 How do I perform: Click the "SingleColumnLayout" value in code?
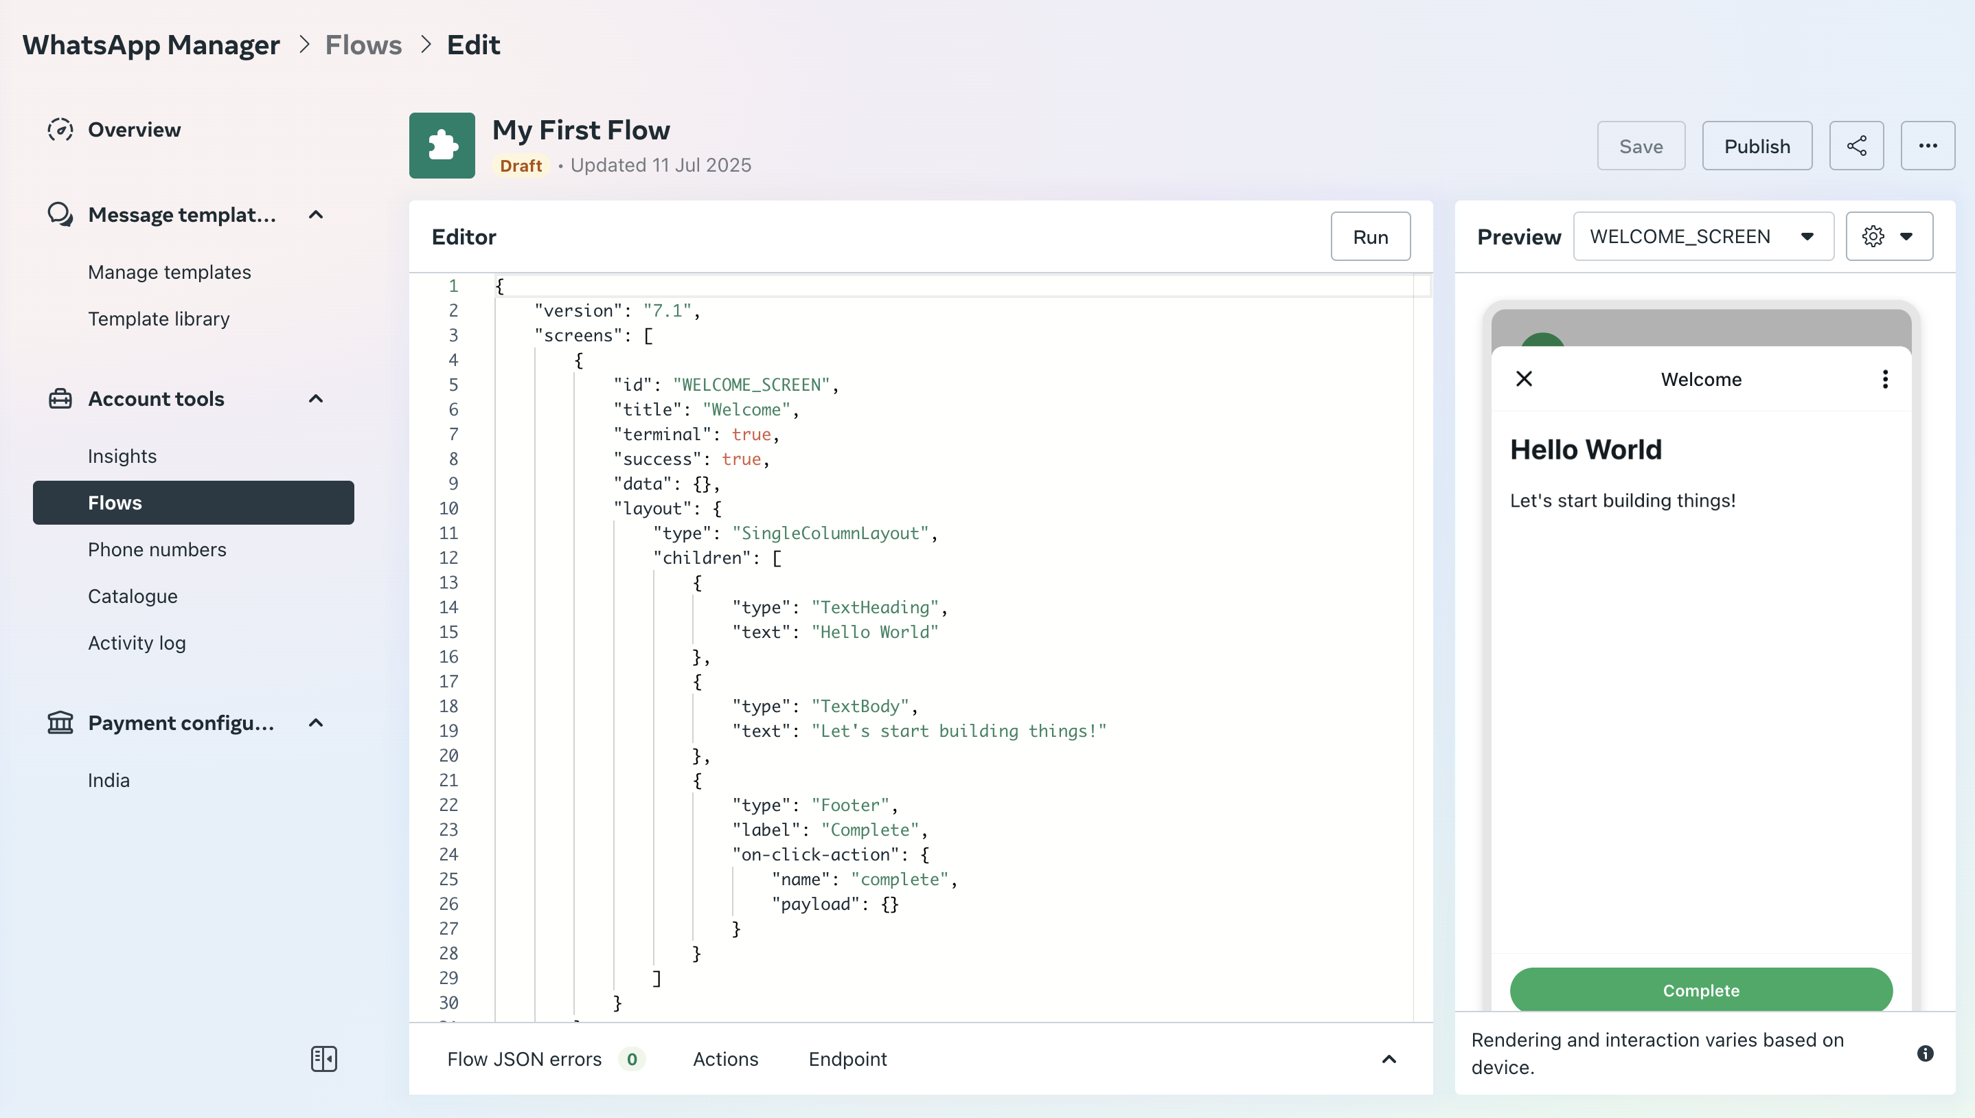(830, 533)
